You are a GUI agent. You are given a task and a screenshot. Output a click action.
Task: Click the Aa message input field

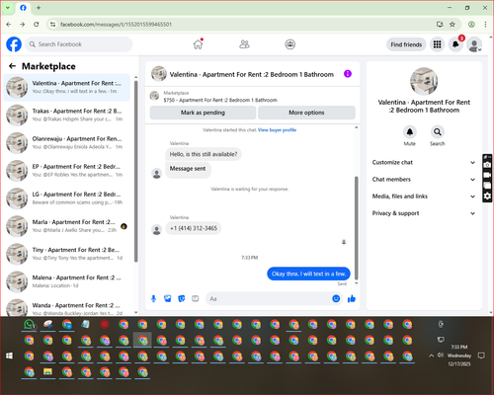pos(269,298)
